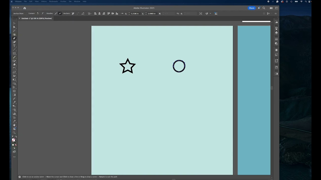Select the Eraser tool

(x=14, y=65)
